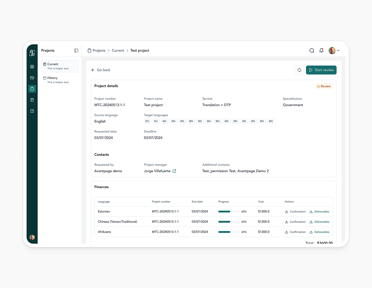Select the Current tab in Projects panel

53,64
